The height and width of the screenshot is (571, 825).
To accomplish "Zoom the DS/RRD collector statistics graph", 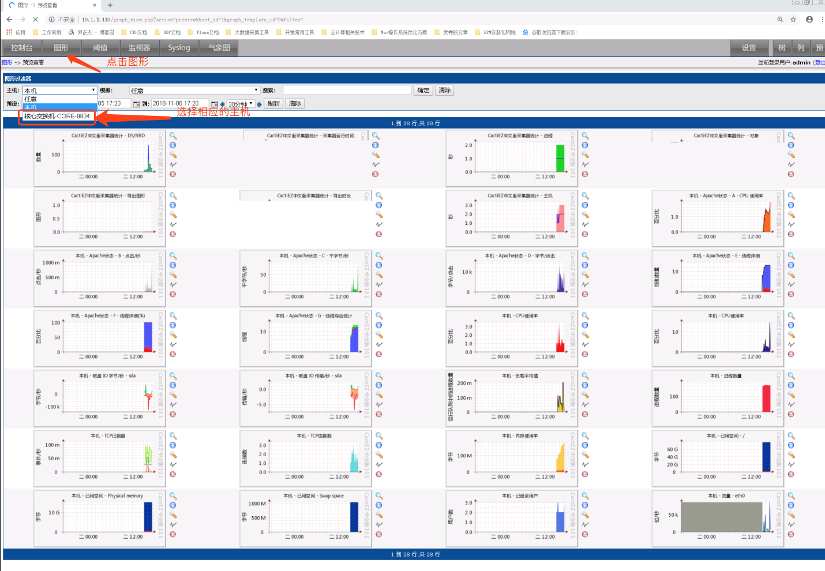I will [172, 136].
